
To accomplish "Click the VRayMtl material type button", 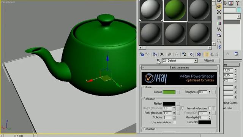I will tap(209, 61).
